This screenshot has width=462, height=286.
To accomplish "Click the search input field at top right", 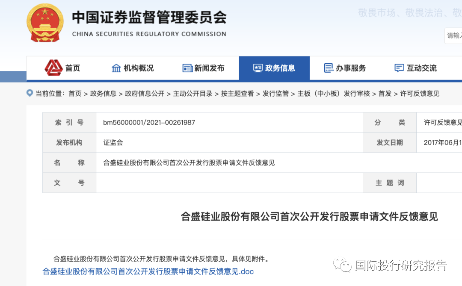I will (x=453, y=35).
